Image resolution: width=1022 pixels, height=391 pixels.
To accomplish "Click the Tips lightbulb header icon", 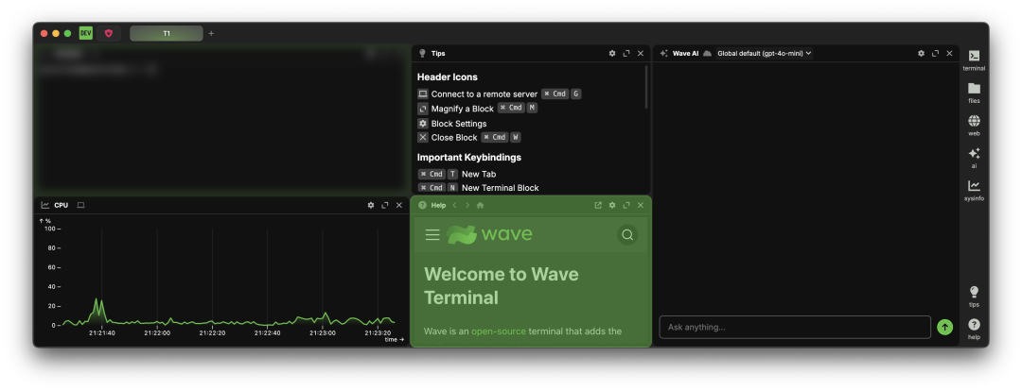I will pyautogui.click(x=422, y=53).
